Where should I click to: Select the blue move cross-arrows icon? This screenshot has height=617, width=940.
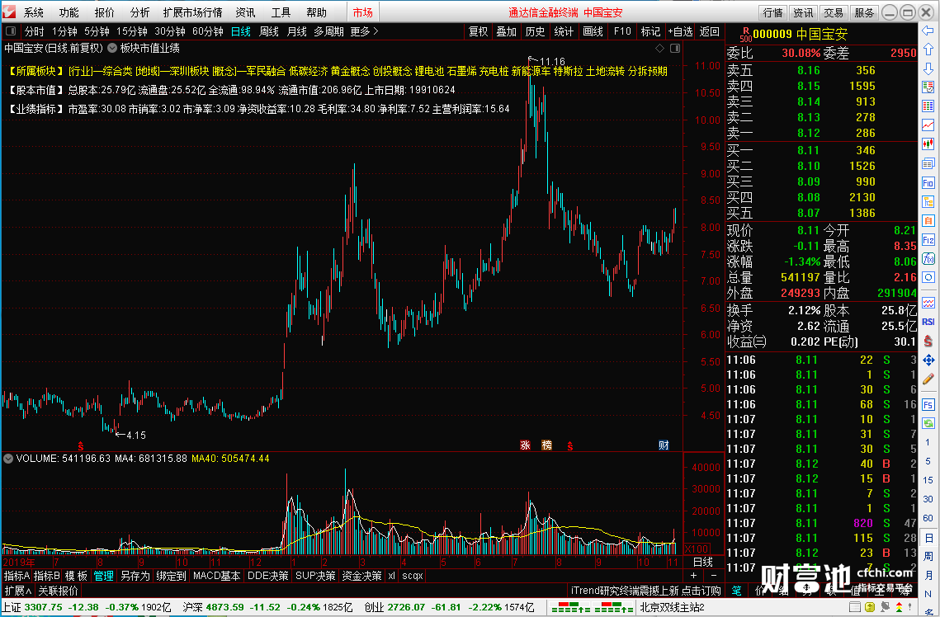tap(928, 360)
